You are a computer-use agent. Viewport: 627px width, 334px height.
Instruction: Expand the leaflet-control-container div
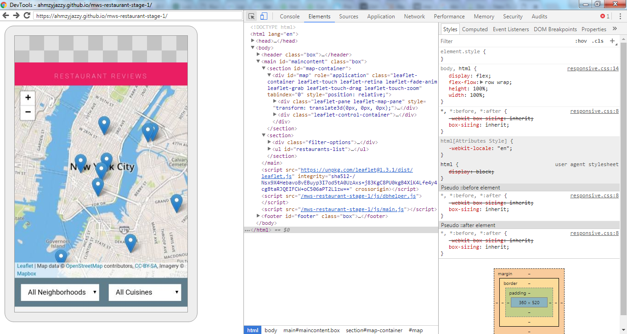(x=275, y=115)
